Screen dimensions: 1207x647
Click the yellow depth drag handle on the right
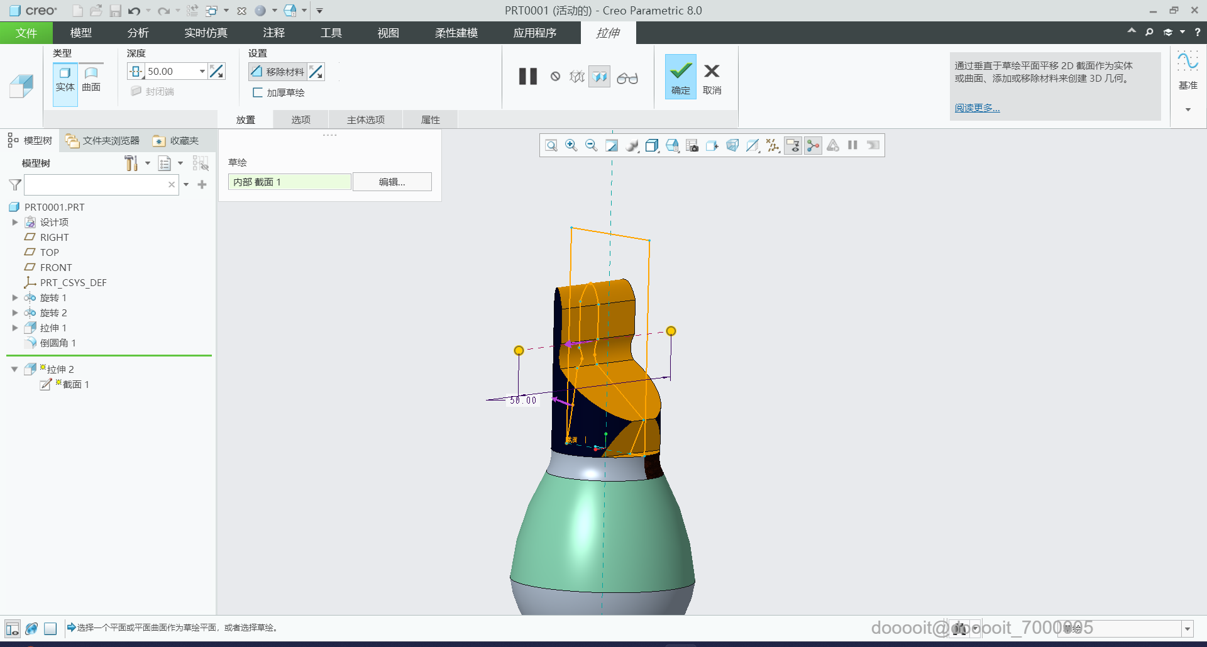(x=671, y=331)
